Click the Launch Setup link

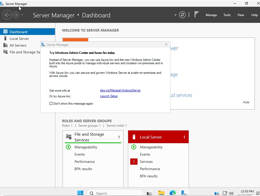click(109, 96)
